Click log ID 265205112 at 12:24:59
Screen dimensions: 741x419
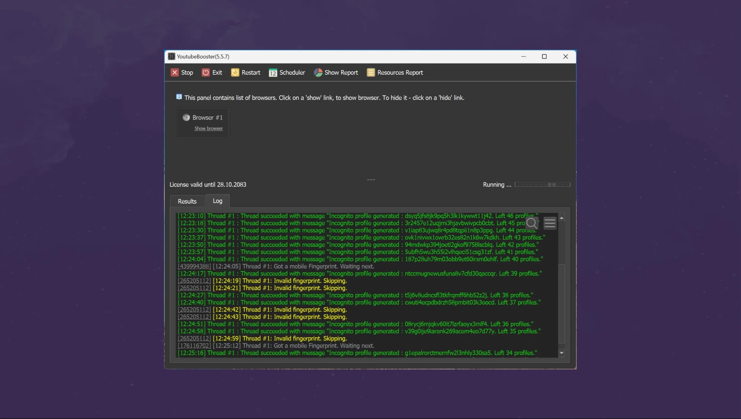point(194,338)
